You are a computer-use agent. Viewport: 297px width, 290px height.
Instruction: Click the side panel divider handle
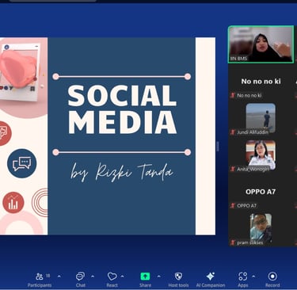(218, 146)
